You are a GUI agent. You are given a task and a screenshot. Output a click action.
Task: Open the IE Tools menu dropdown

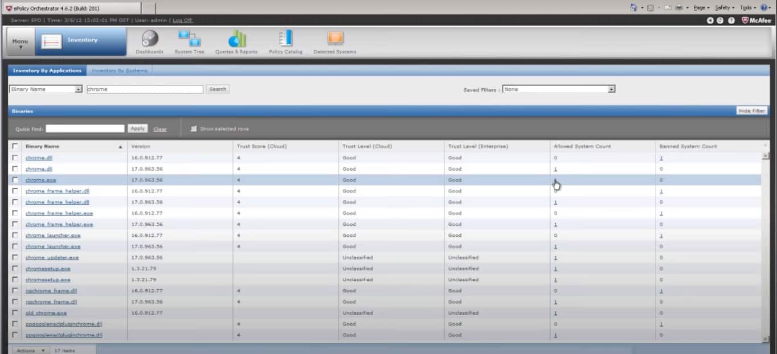pyautogui.click(x=747, y=8)
